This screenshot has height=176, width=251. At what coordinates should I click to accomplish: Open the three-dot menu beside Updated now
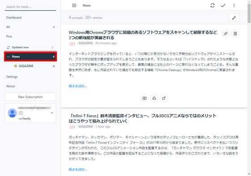click(x=52, y=47)
